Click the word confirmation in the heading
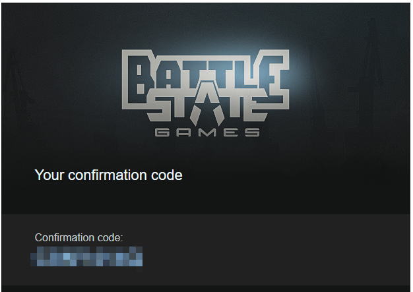This screenshot has width=413, height=292. click(107, 175)
